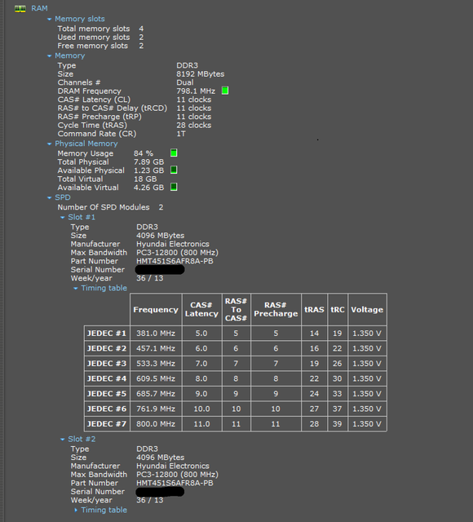This screenshot has height=522, width=473.
Task: Select the Free memory slots row
Action: [x=100, y=46]
